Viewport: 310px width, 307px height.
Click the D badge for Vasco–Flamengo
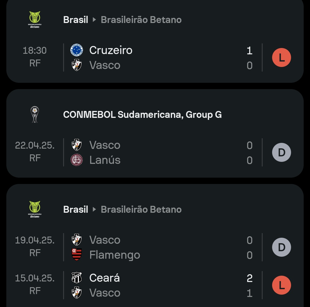[x=281, y=247]
